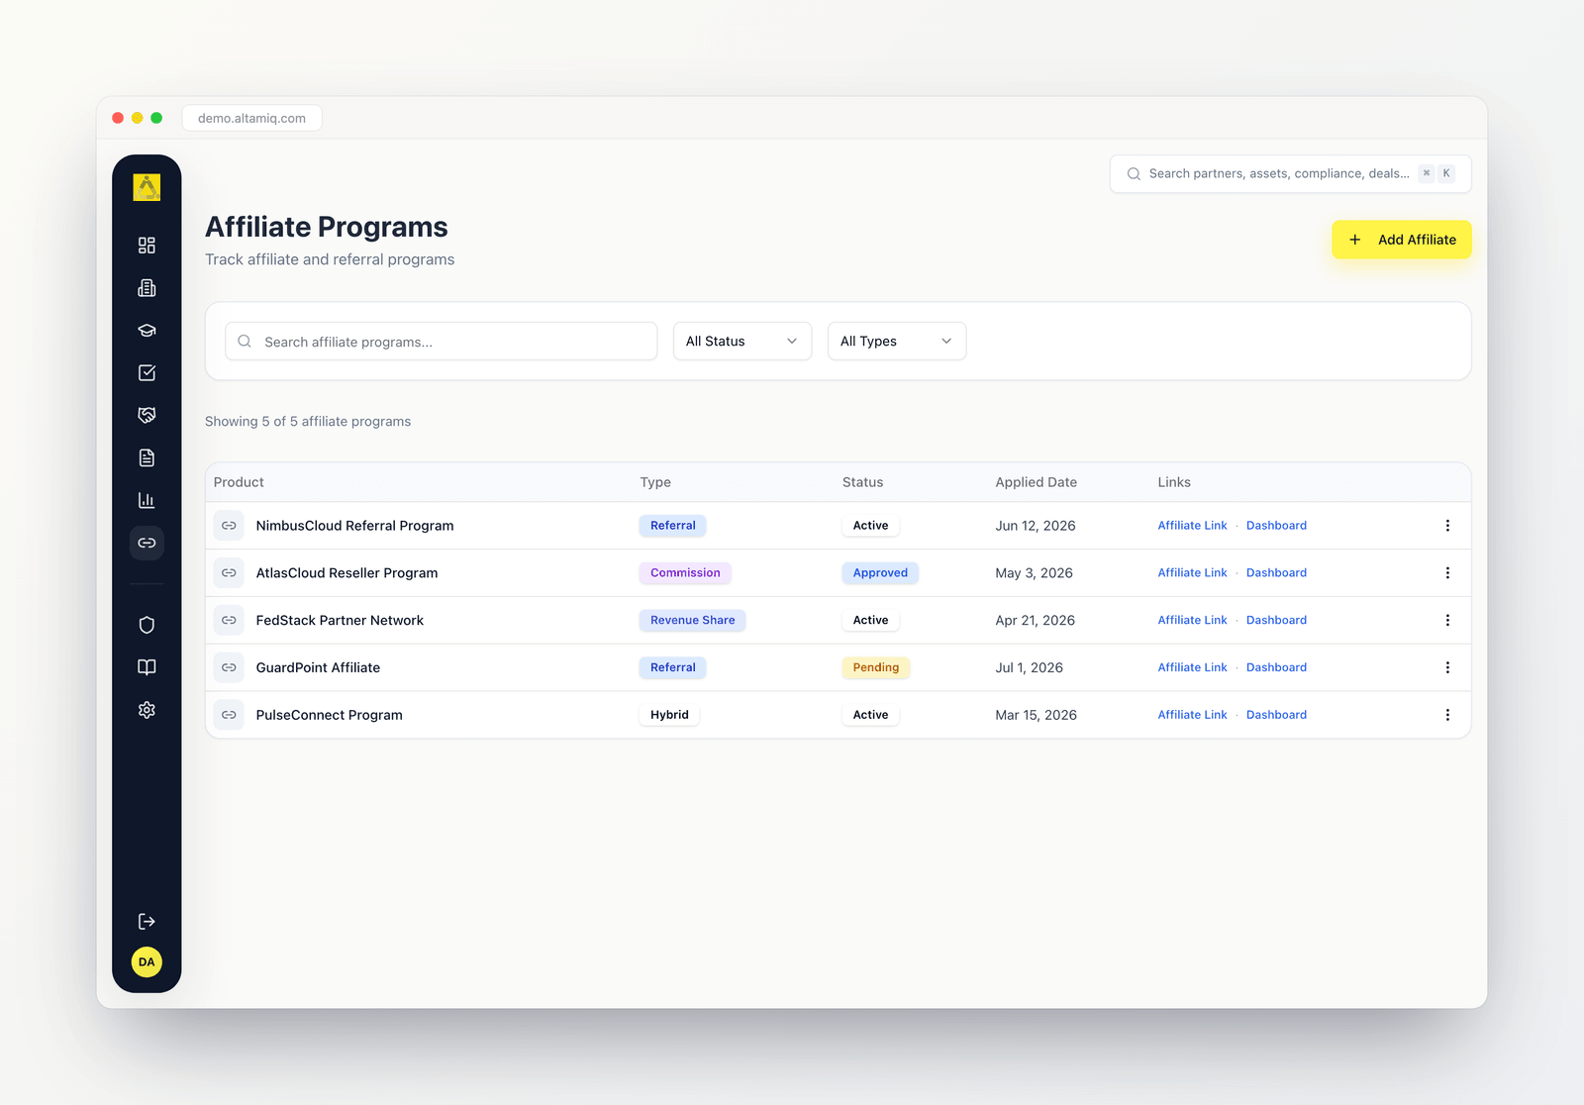Open the shield compliance icon in sidebar

pyautogui.click(x=147, y=625)
